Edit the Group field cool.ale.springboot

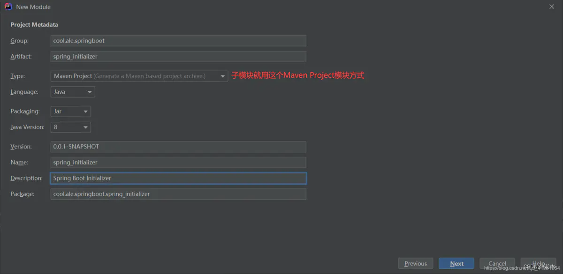pyautogui.click(x=178, y=41)
